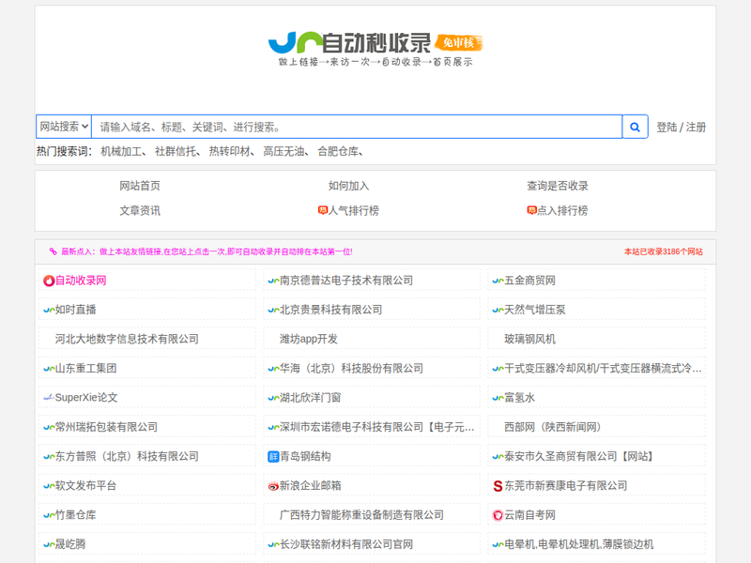Click the favicon beside 天然气增压泵
The width and height of the screenshot is (751, 563).
498,311
